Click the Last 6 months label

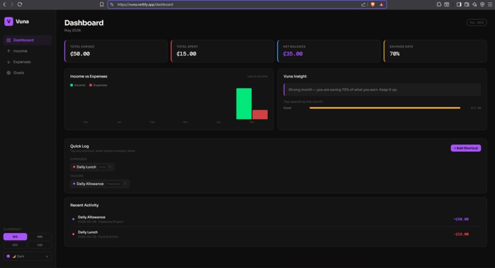257,76
